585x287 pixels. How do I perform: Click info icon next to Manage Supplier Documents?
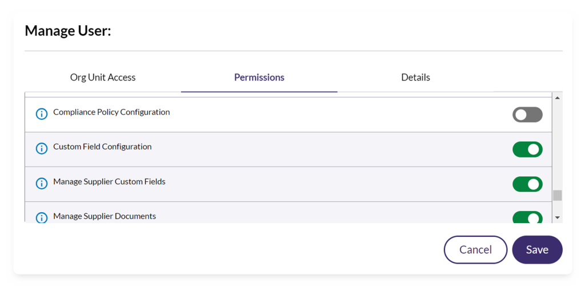[x=41, y=217]
